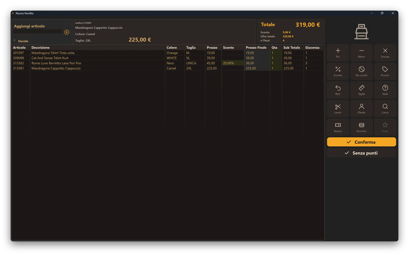Click the Punti star icon
This screenshot has height=255, width=409.
point(385,125)
